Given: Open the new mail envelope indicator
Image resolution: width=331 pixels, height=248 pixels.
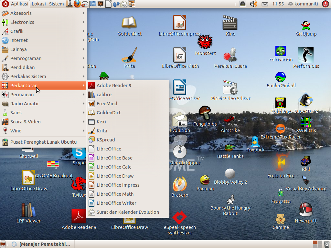Looking at the screenshot, I should coord(265,4).
